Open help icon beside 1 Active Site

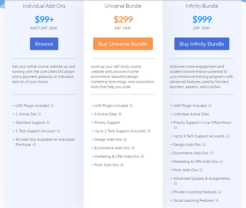click(x=40, y=114)
